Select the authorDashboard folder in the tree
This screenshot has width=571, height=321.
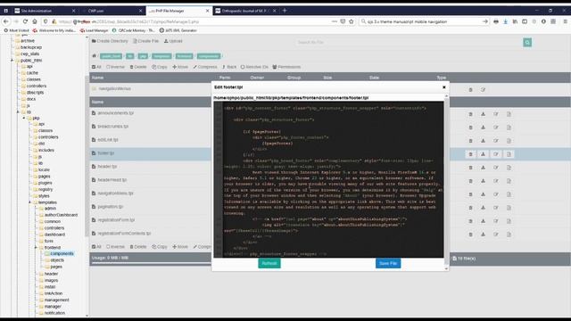pos(61,215)
